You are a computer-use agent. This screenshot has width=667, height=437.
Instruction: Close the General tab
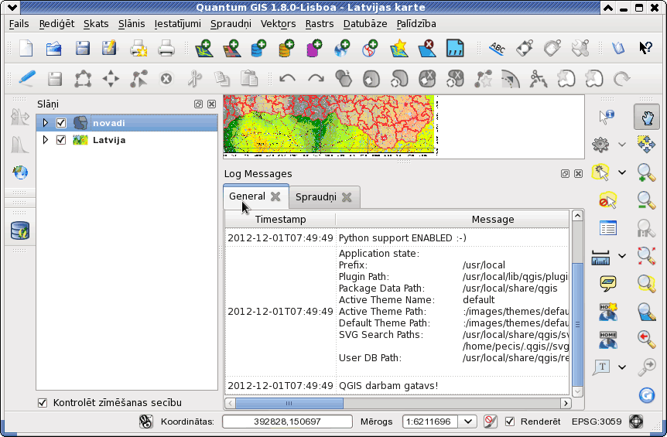tap(275, 196)
